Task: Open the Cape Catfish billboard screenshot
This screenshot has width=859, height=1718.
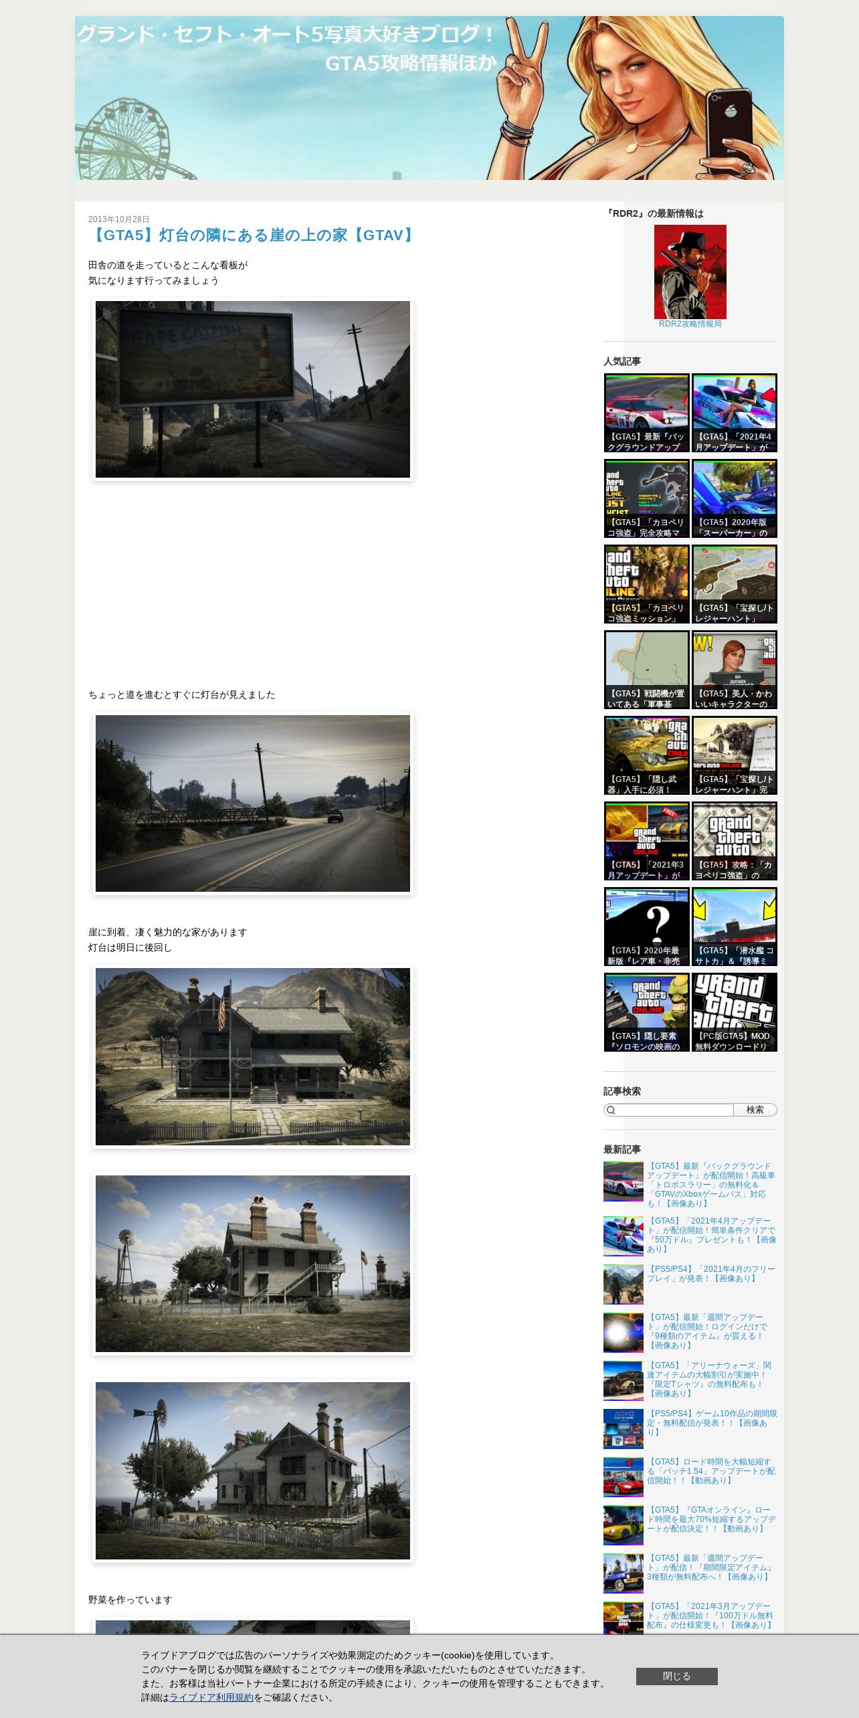Action: [x=253, y=389]
